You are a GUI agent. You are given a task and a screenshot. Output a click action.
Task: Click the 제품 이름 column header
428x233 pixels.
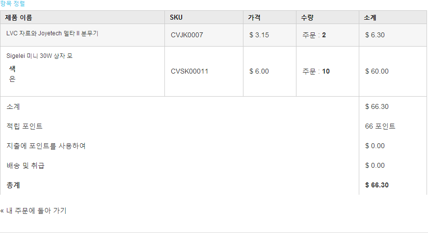point(19,18)
